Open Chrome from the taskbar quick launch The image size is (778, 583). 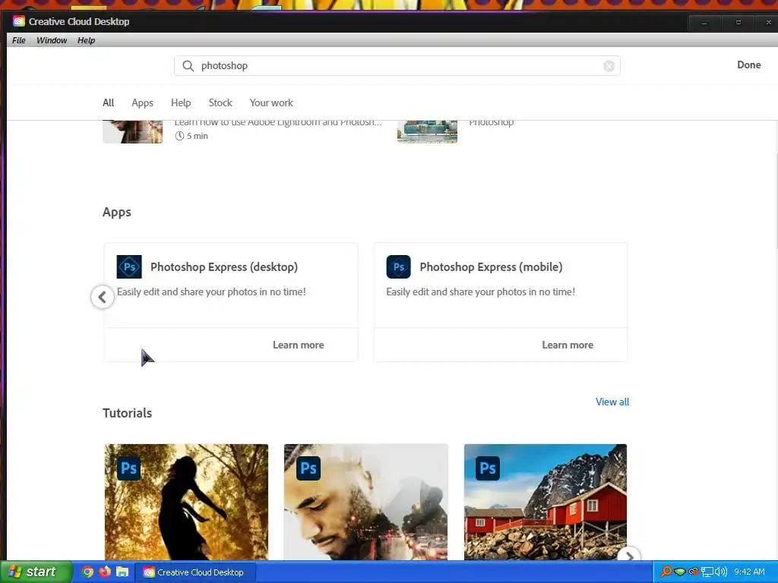87,572
